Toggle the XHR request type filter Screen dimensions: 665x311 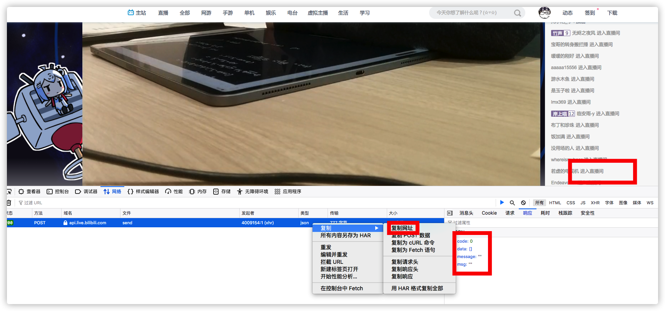point(595,203)
